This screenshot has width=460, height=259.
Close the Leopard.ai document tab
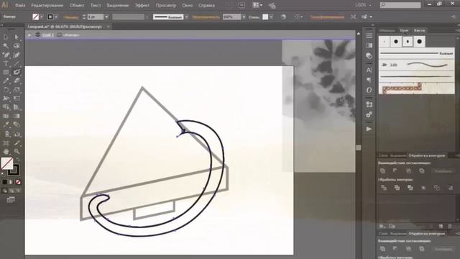(x=109, y=27)
